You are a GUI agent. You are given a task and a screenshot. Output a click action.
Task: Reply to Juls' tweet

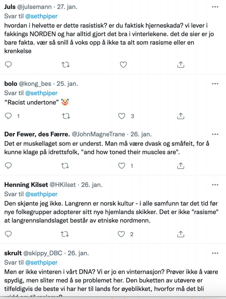(8, 65)
